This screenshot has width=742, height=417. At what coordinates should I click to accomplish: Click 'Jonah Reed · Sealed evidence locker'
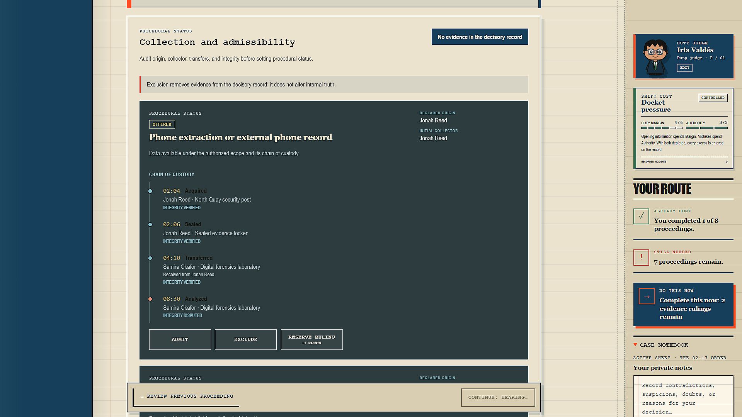[205, 233]
